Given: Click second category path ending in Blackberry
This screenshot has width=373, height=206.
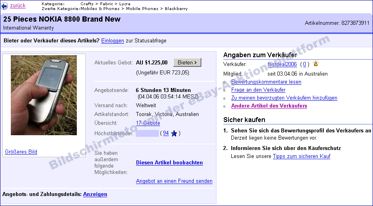Looking at the screenshot, I should pyautogui.click(x=134, y=8).
